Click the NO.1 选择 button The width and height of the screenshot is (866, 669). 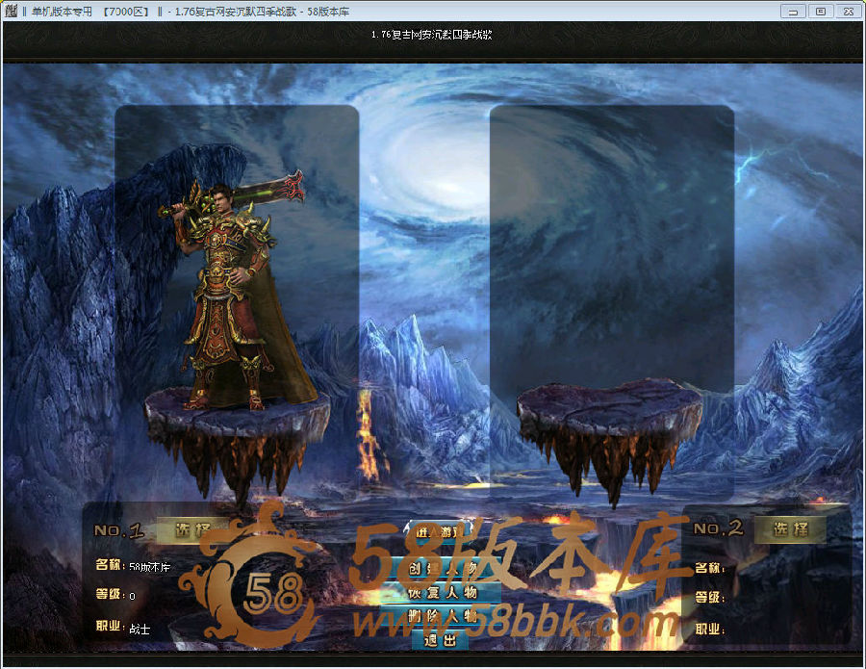[x=193, y=530]
